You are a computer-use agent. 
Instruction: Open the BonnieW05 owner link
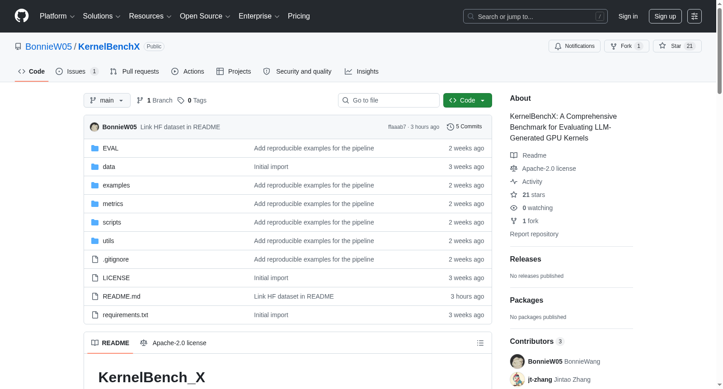click(x=49, y=47)
